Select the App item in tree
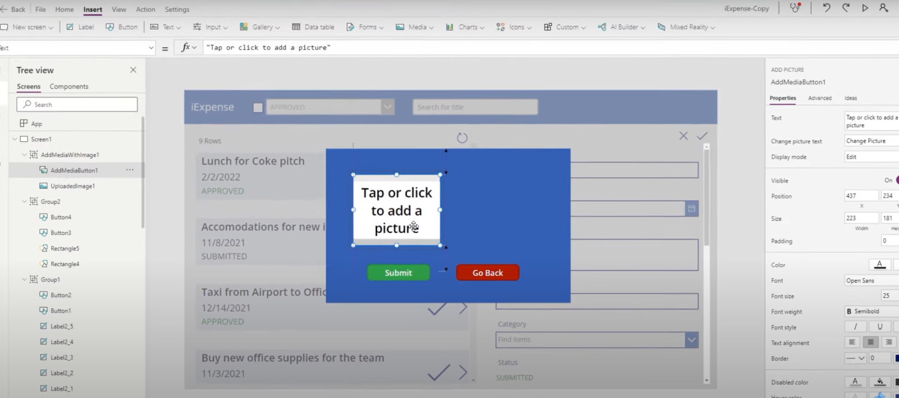Screen dimensions: 899x398 pyautogui.click(x=31, y=123)
